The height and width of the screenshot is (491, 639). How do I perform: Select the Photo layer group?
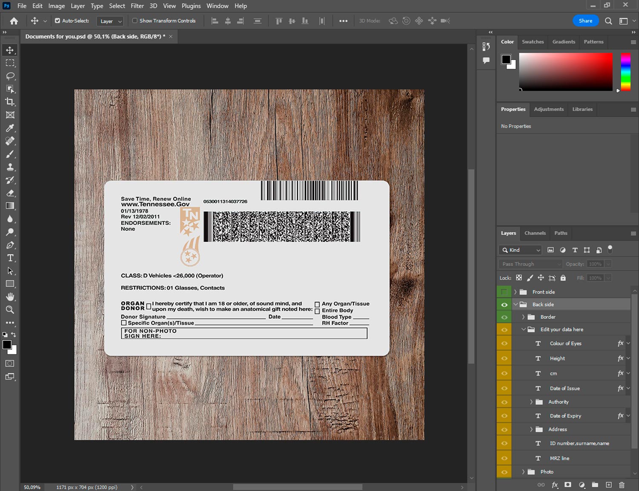(x=547, y=472)
